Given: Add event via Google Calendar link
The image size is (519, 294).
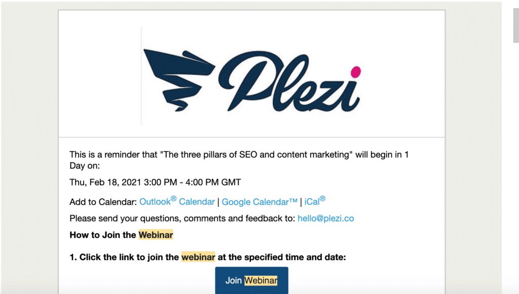Looking at the screenshot, I should 259,202.
